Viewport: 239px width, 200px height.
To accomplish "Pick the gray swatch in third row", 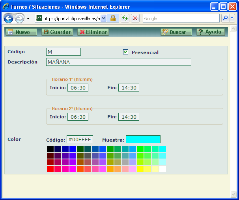I will coord(125,163).
